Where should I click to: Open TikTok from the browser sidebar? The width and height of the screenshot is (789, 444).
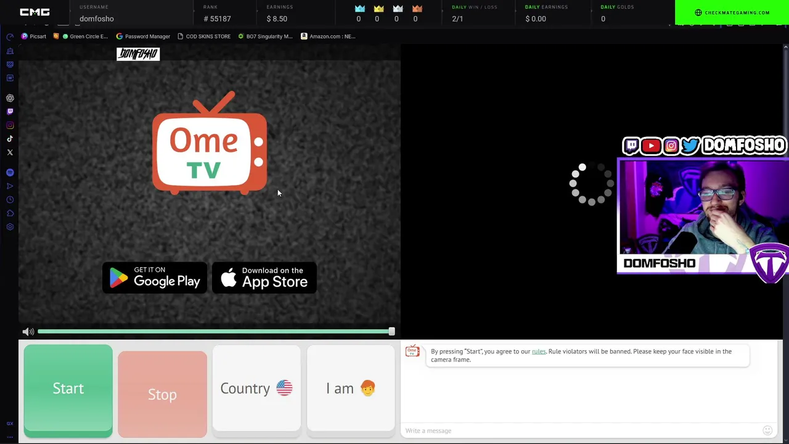[10, 139]
